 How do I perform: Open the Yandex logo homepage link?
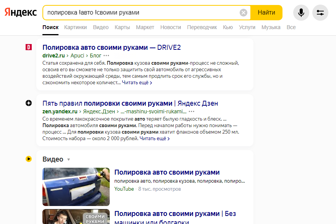click(21, 12)
